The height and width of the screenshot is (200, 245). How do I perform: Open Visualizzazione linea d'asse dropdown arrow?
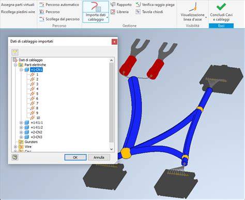[x=206, y=18]
